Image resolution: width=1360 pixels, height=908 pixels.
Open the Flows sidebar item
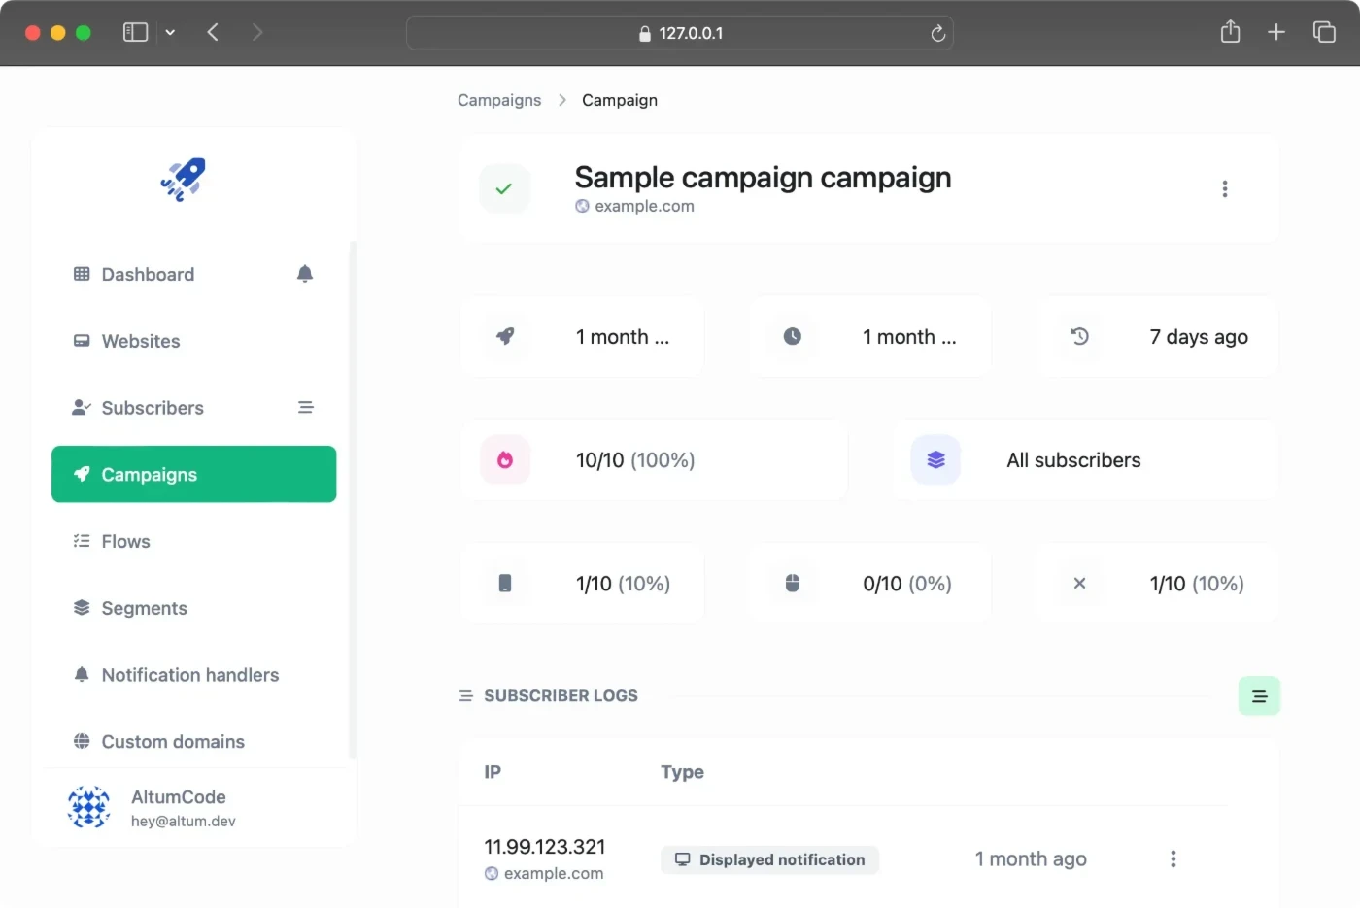(126, 542)
